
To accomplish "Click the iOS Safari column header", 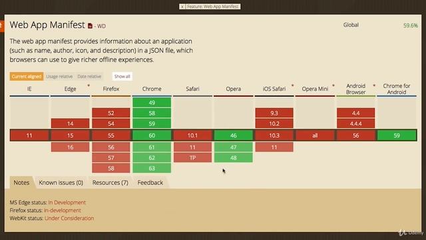I will click(274, 89).
